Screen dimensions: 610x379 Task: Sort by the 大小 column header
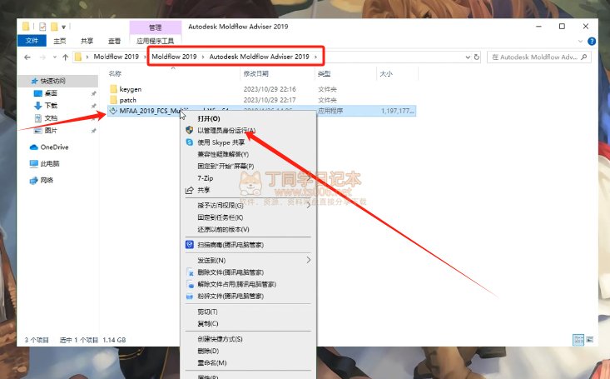coord(386,73)
